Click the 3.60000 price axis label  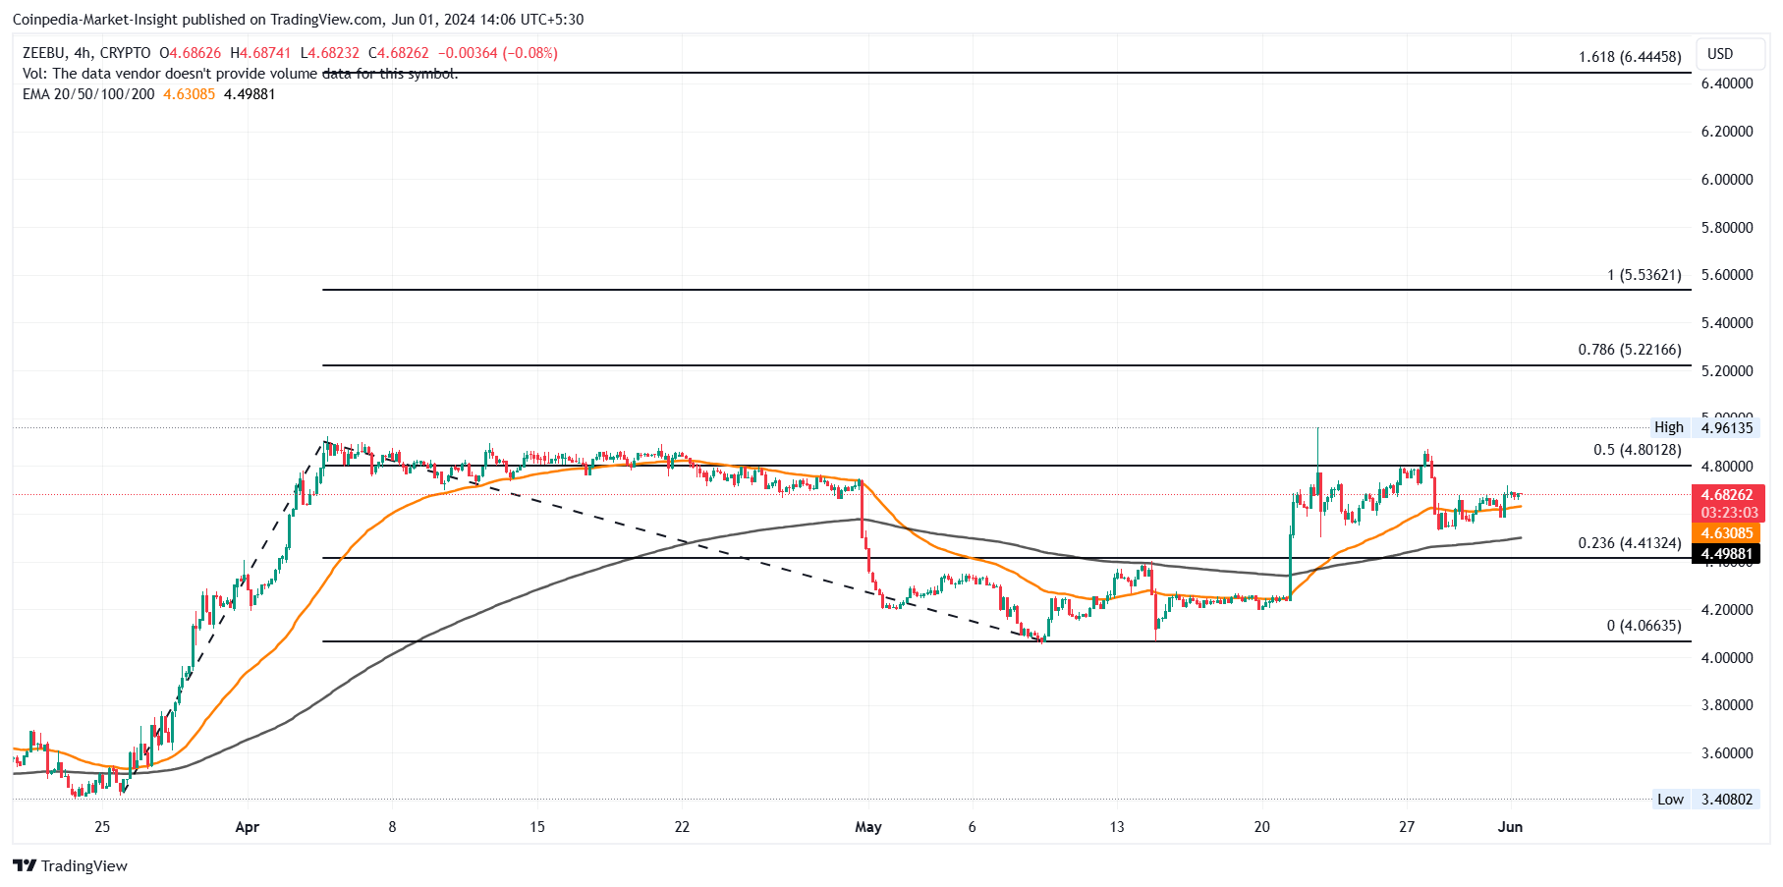pos(1727,753)
